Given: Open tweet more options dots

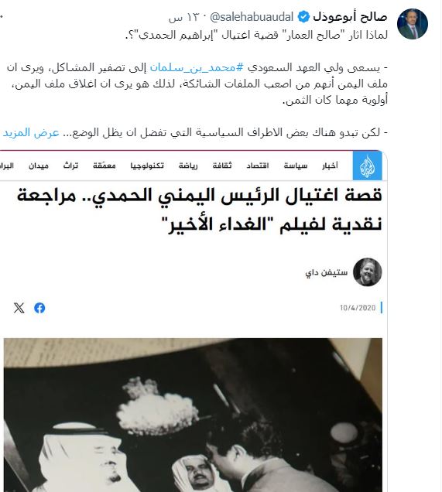Looking at the screenshot, I should coord(2,17).
